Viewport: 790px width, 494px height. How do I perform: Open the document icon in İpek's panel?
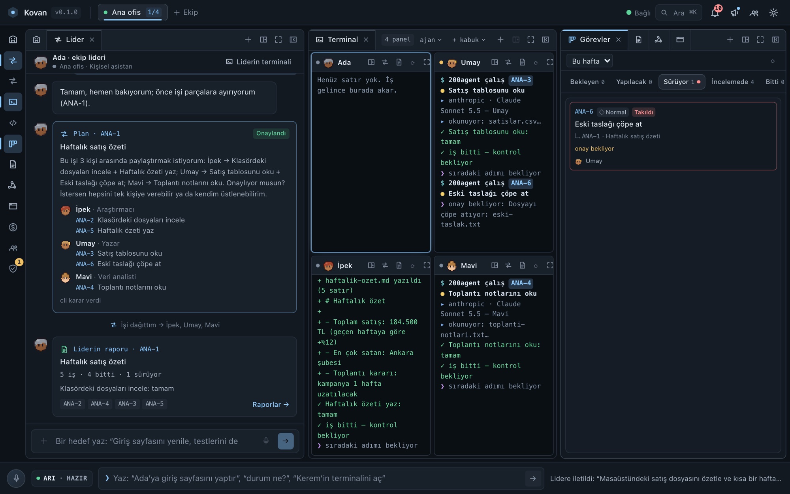point(399,266)
